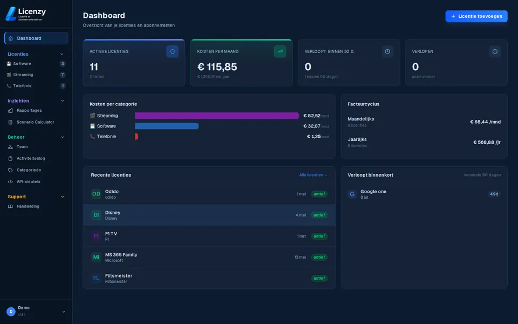Image resolution: width=518 pixels, height=324 pixels.
Task: Click the Rapportages chart icon
Action: pos(10,110)
